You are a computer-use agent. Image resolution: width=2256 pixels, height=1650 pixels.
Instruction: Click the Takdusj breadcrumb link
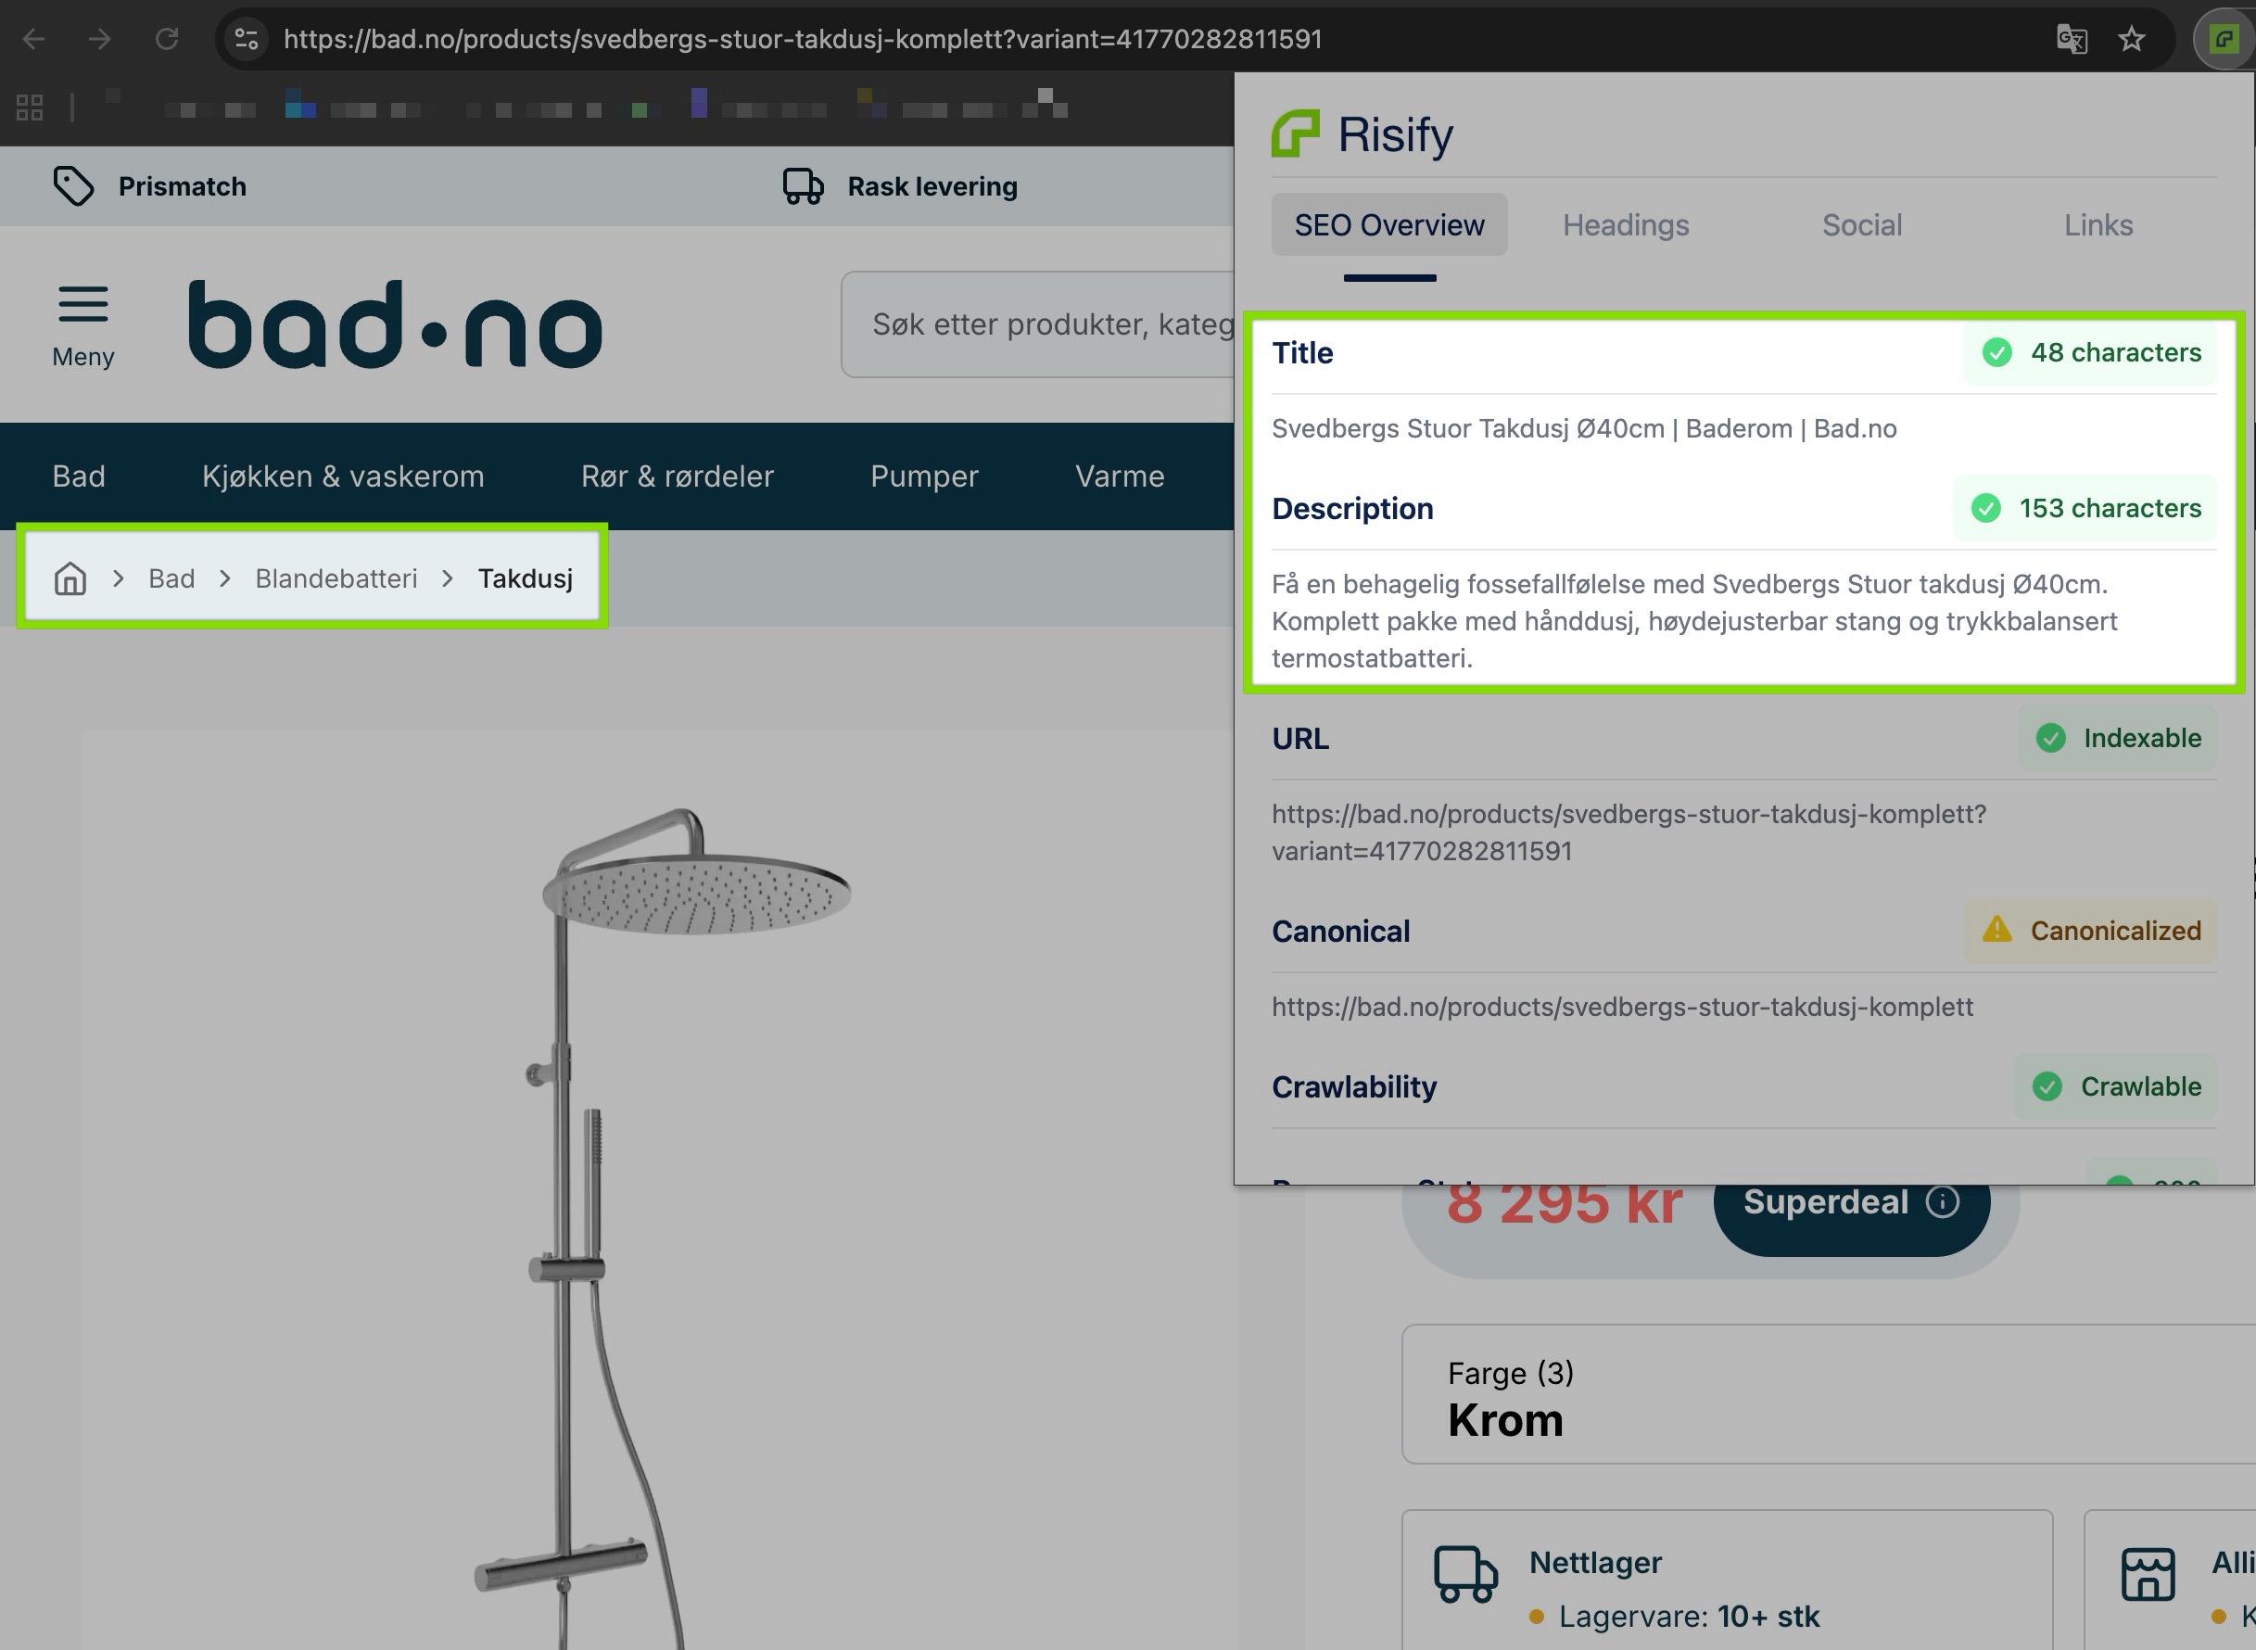[526, 578]
